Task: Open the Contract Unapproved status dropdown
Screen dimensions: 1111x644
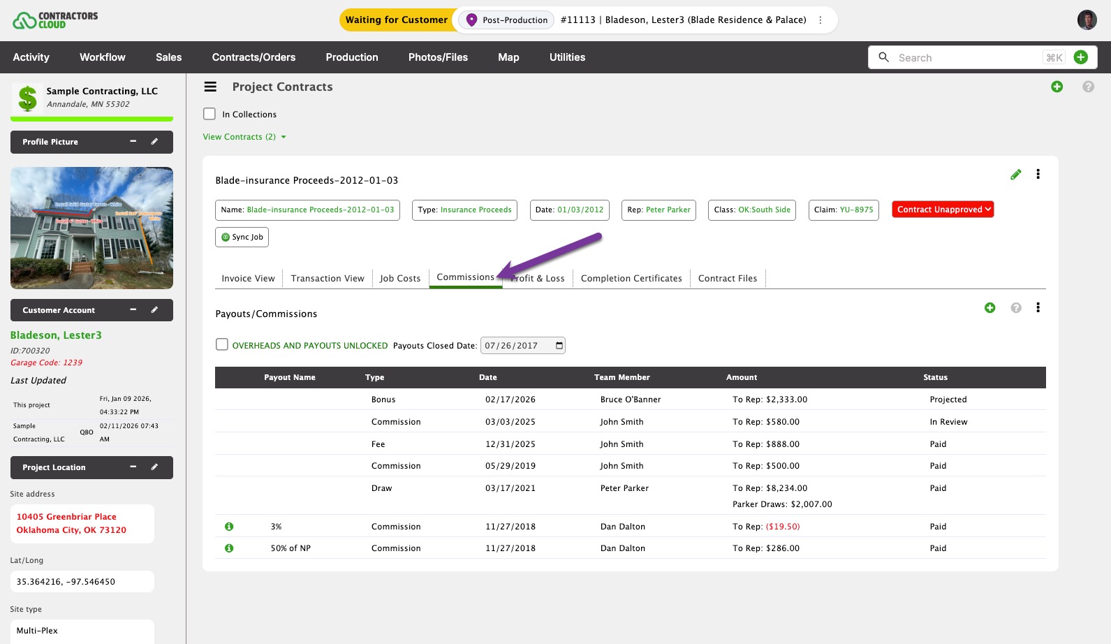Action: (x=943, y=210)
